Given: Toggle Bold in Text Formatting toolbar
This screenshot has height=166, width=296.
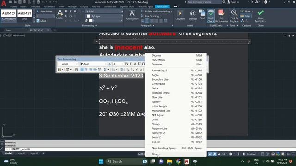Looking at the screenshot, I should coord(126,64).
